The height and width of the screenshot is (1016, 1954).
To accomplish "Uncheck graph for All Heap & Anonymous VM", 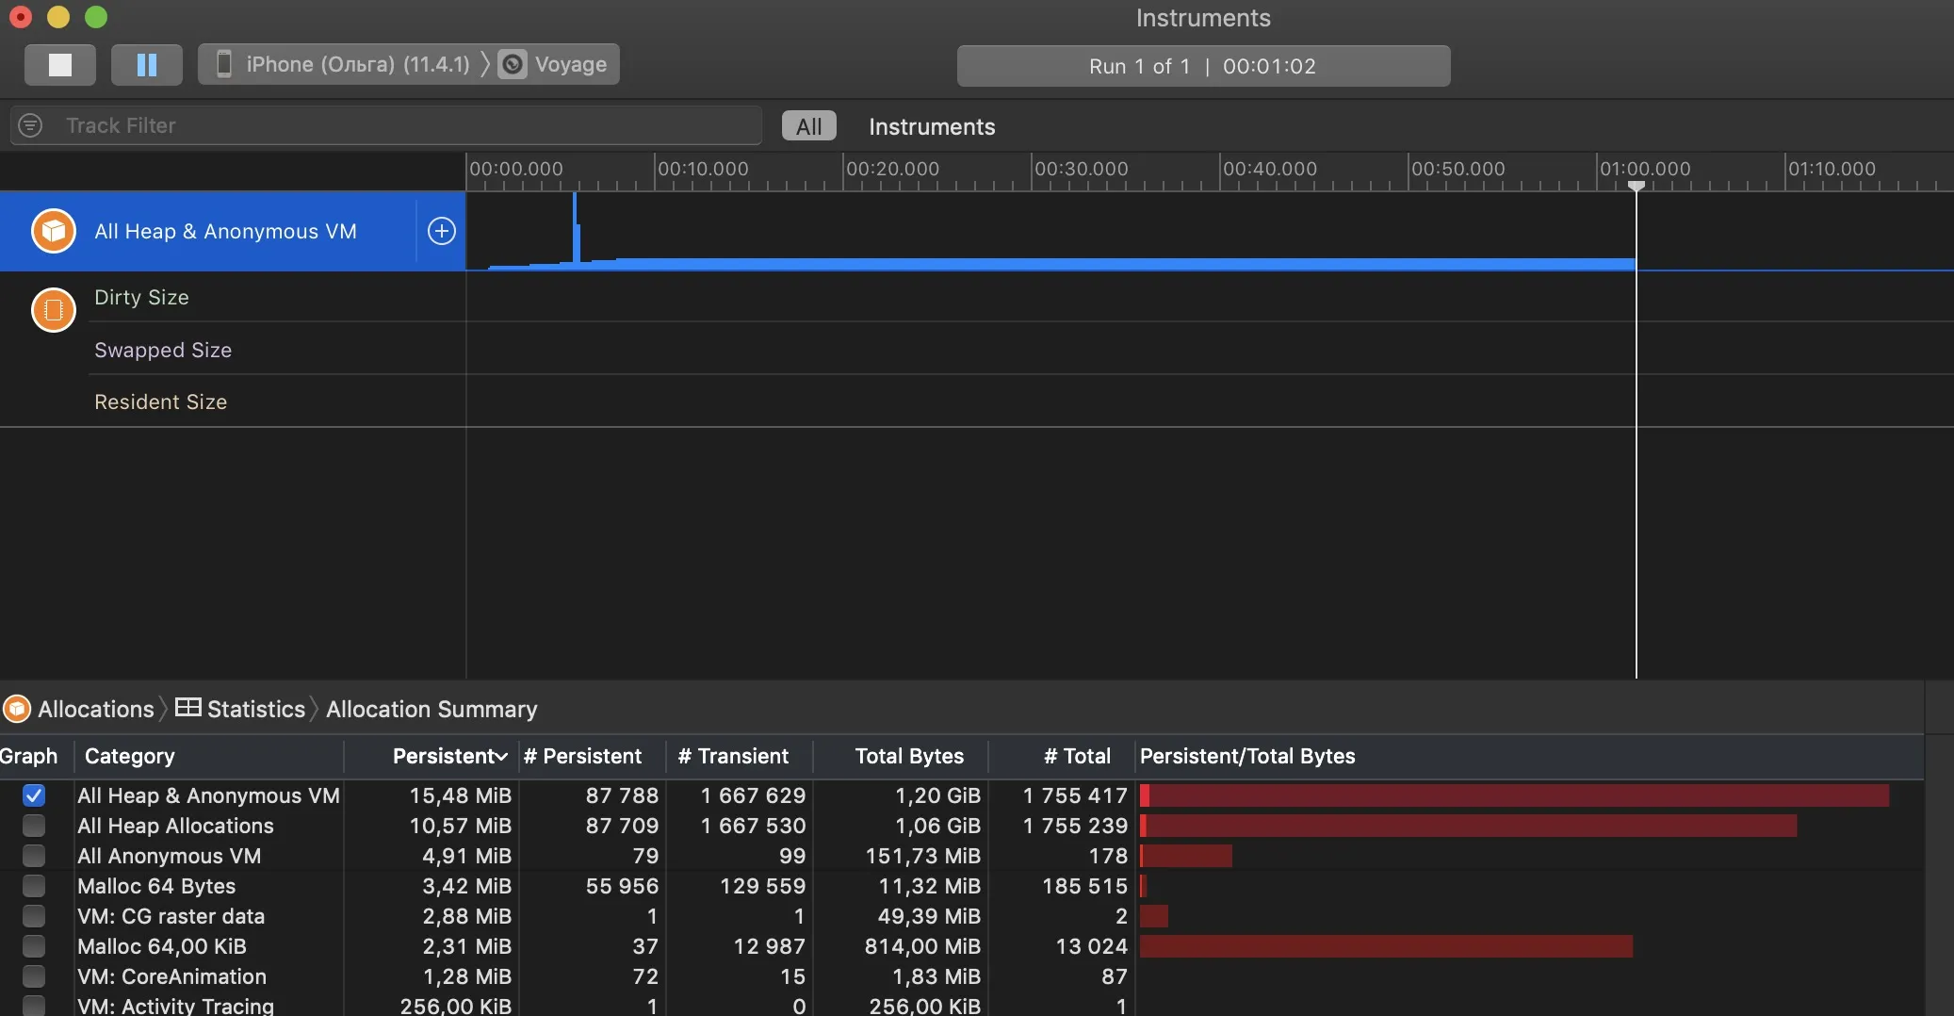I will 34,795.
